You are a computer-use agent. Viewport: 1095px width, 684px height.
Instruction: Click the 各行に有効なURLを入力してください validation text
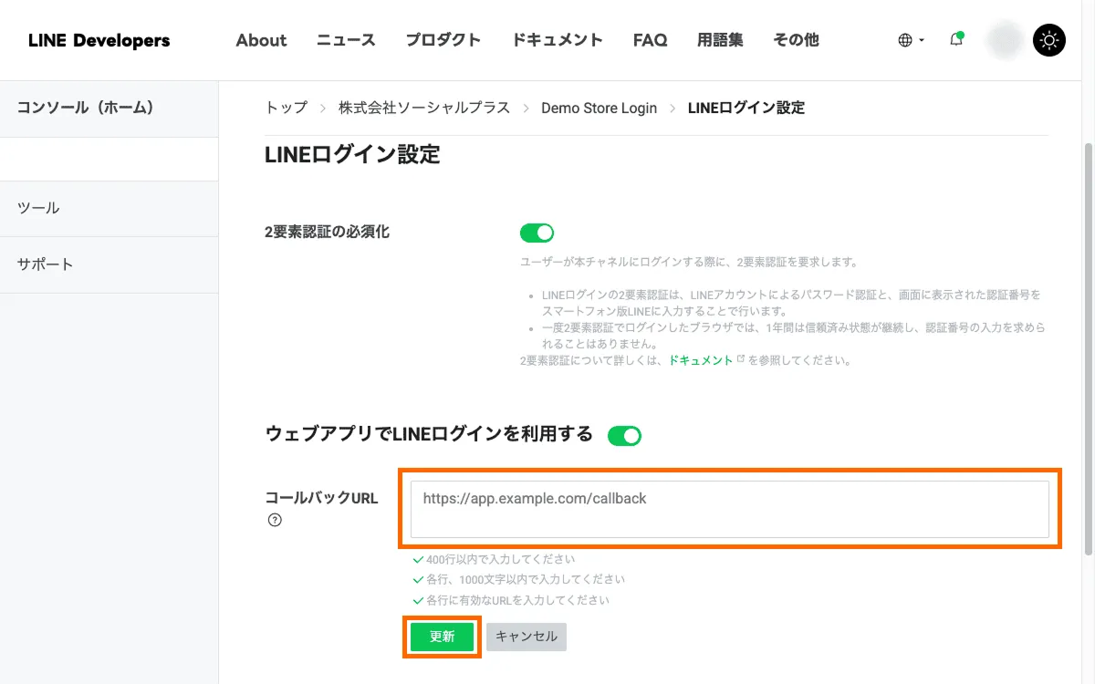coord(517,600)
